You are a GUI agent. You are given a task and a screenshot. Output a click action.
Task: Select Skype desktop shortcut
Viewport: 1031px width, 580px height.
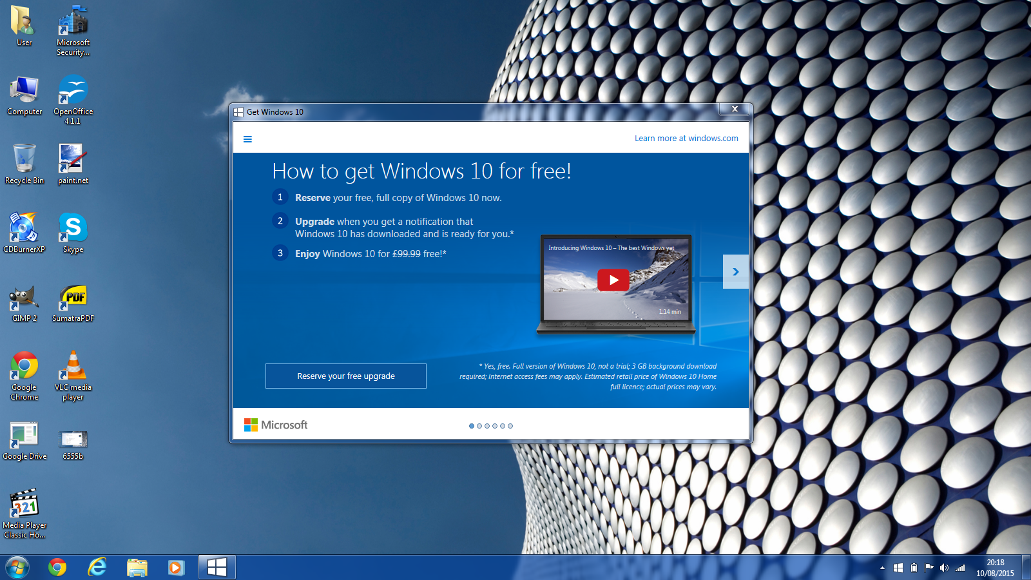point(73,233)
